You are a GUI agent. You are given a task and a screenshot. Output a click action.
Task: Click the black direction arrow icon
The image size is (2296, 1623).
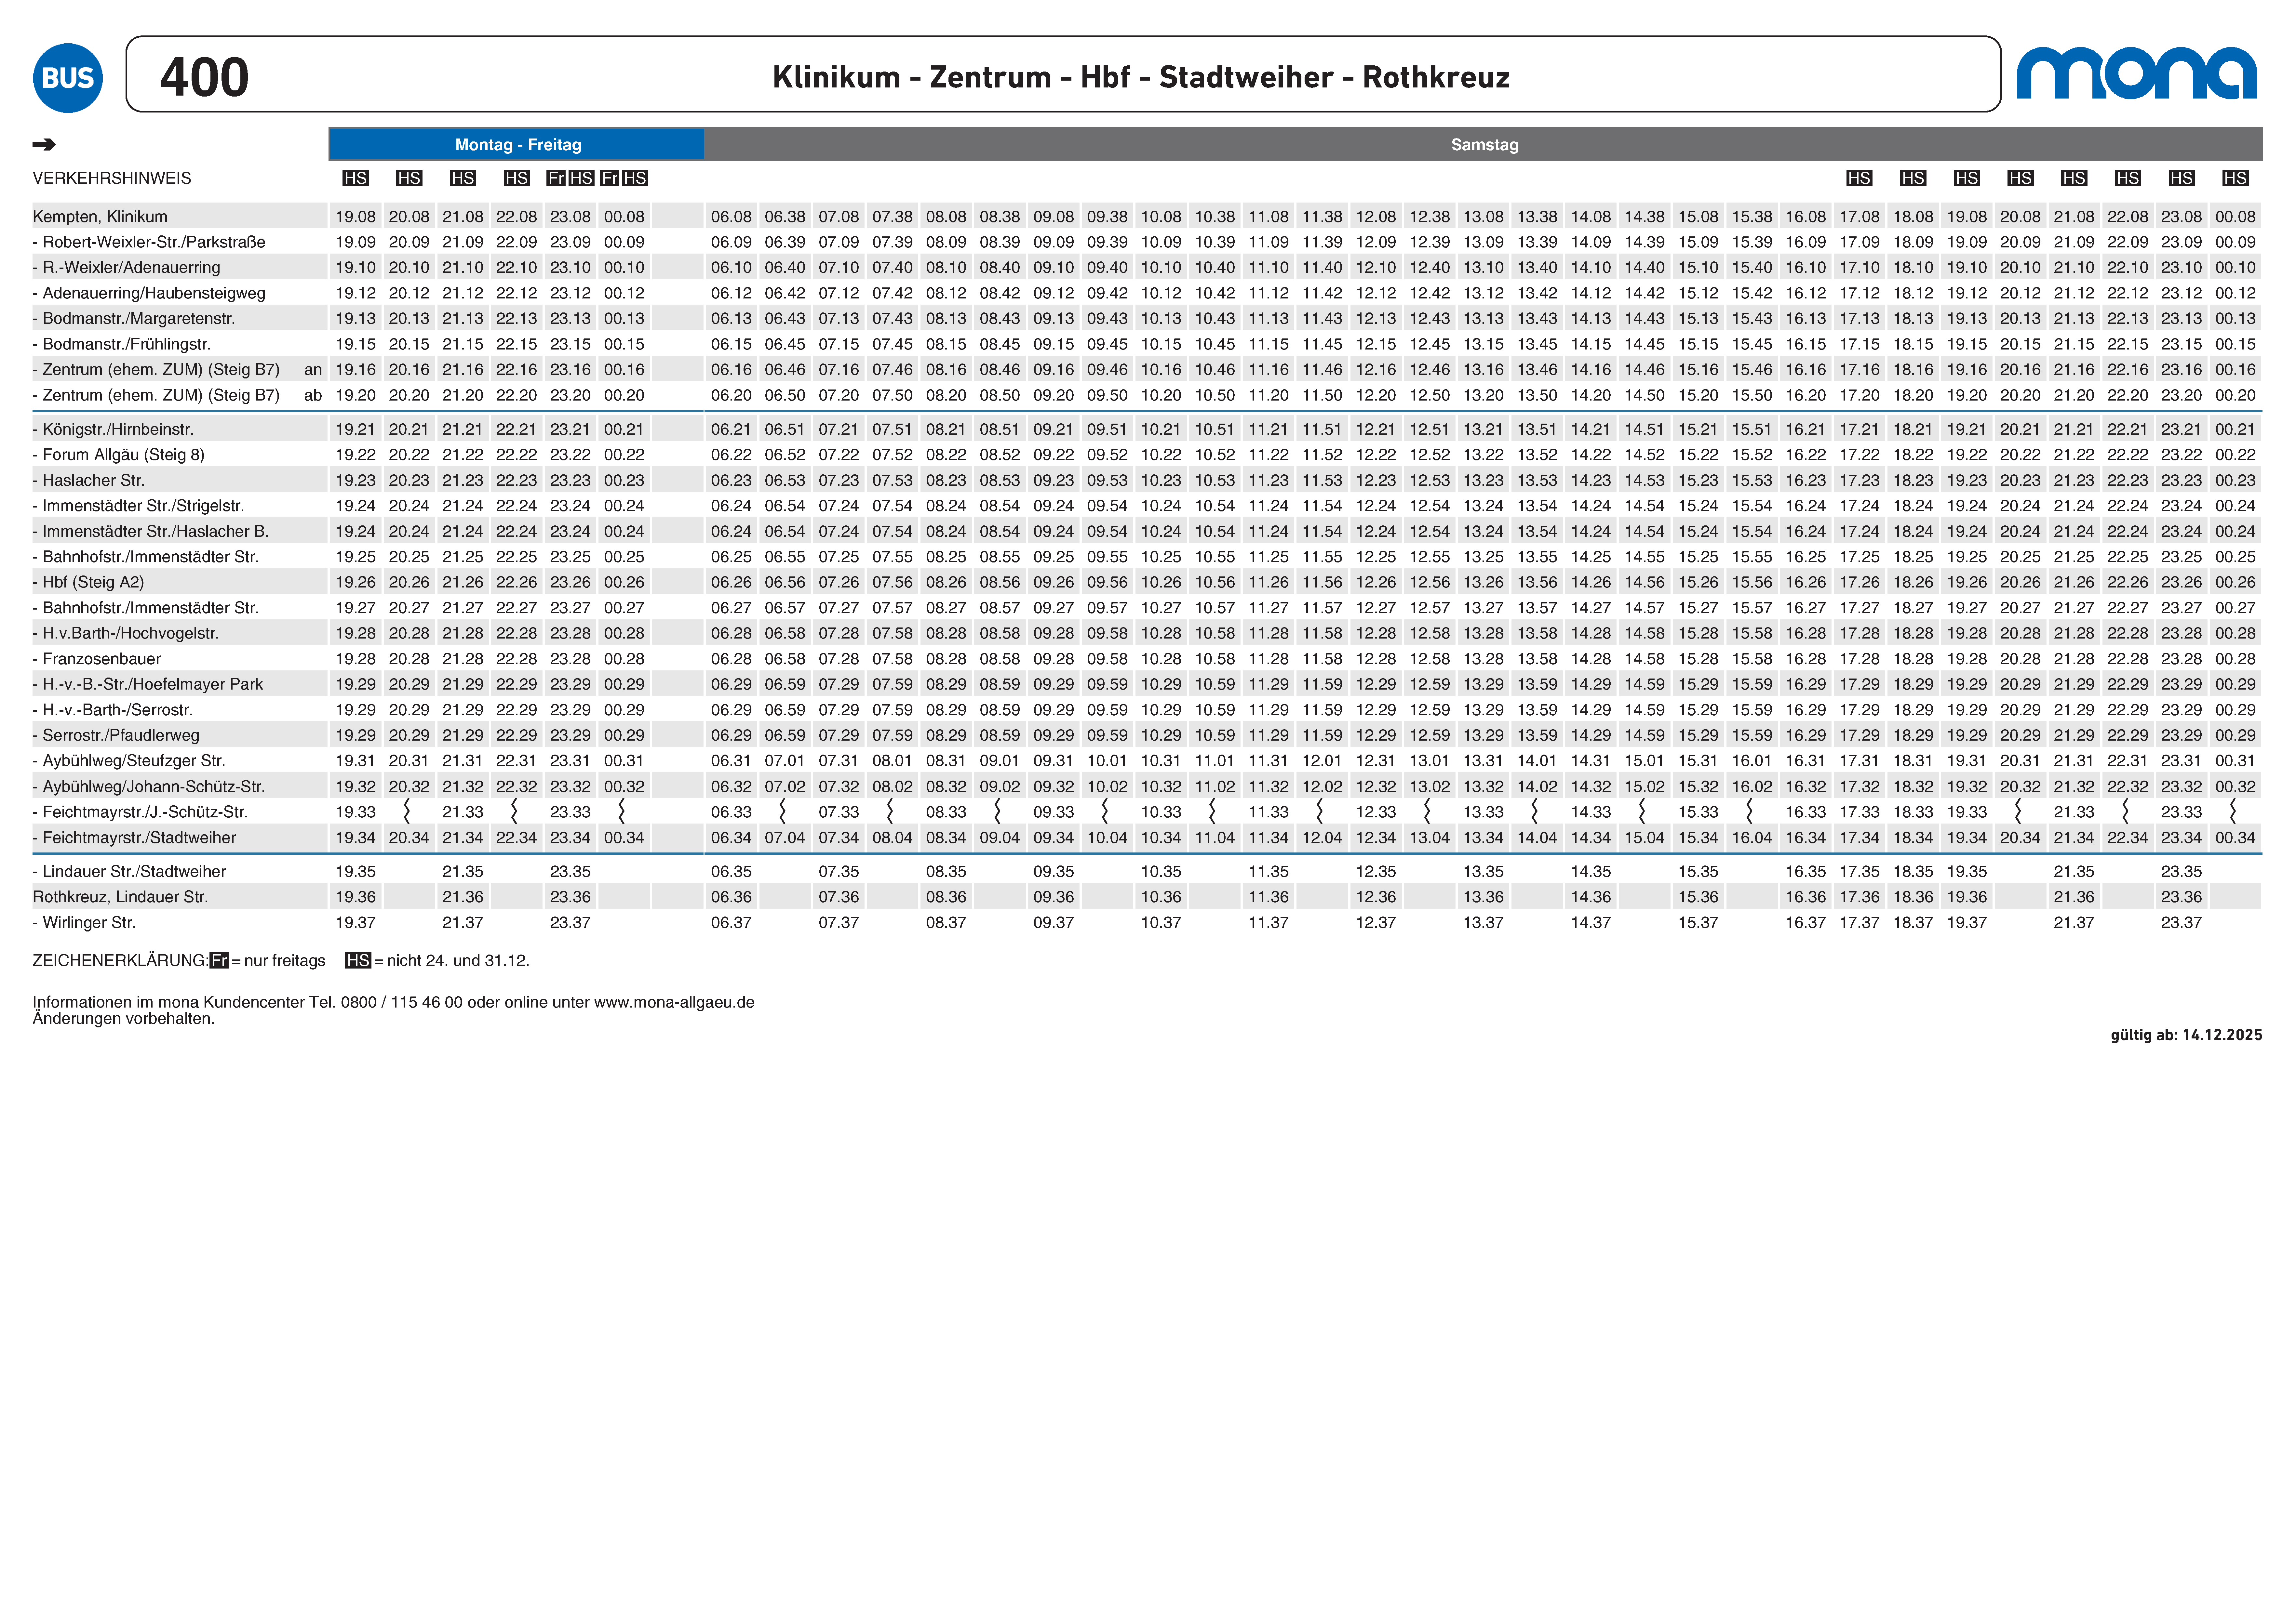44,145
